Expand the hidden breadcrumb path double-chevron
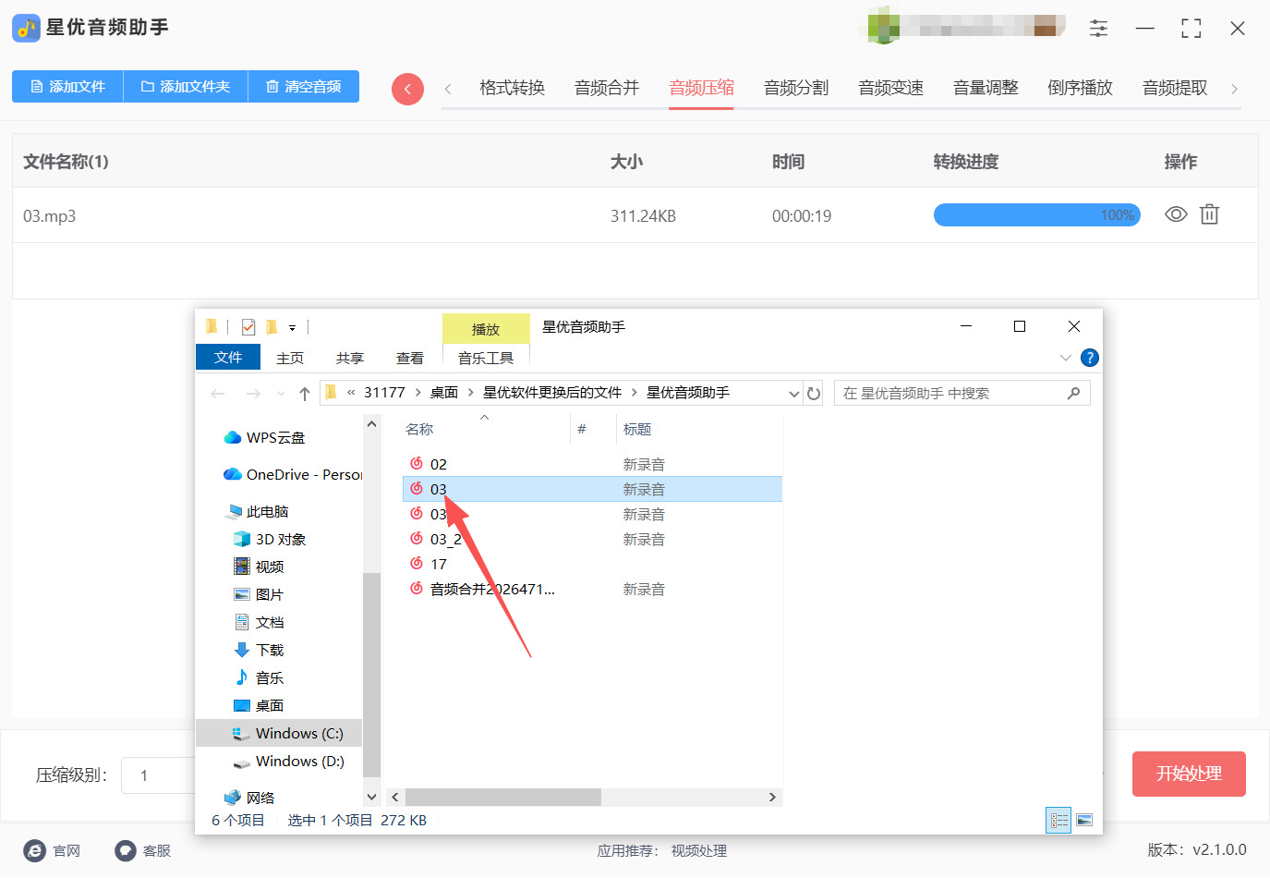Screen dimensions: 1270x878 [351, 393]
